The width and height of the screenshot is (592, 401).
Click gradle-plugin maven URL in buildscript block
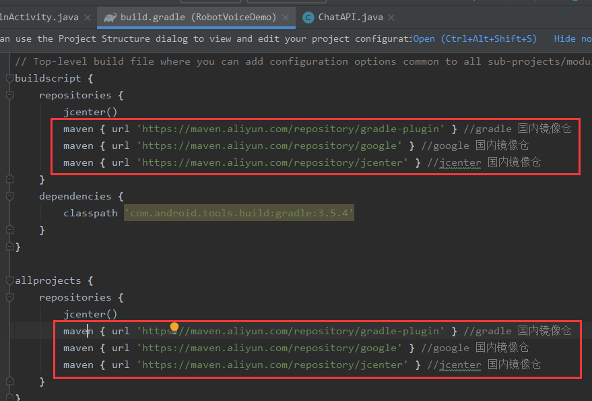coord(290,129)
